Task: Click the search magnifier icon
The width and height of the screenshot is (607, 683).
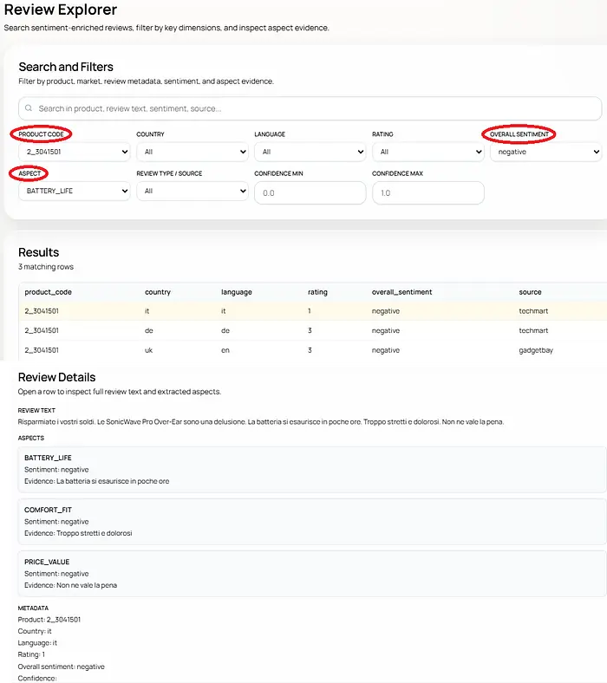Action: pos(29,108)
